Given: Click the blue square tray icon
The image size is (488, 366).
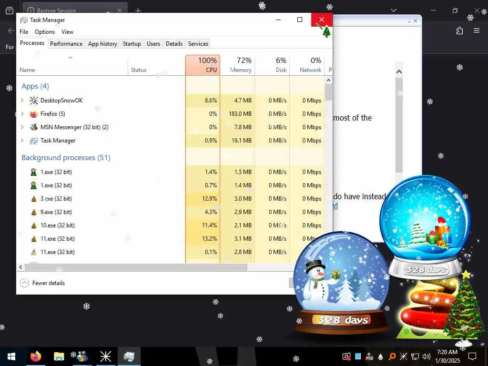Looking at the screenshot, I should click(x=358, y=356).
